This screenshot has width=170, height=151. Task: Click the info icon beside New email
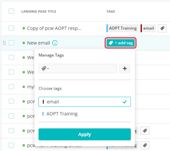click(55, 43)
